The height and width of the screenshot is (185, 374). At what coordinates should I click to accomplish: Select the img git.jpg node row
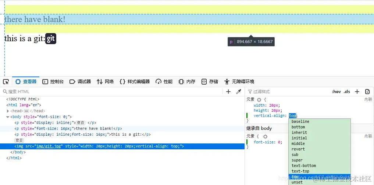[122, 146]
